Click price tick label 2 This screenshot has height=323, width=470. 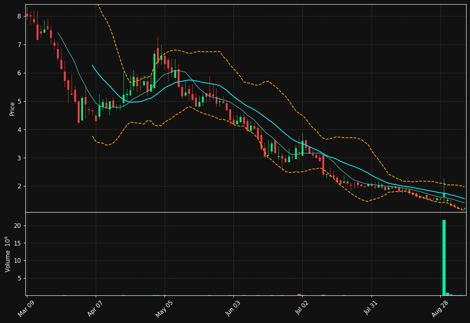(x=19, y=186)
